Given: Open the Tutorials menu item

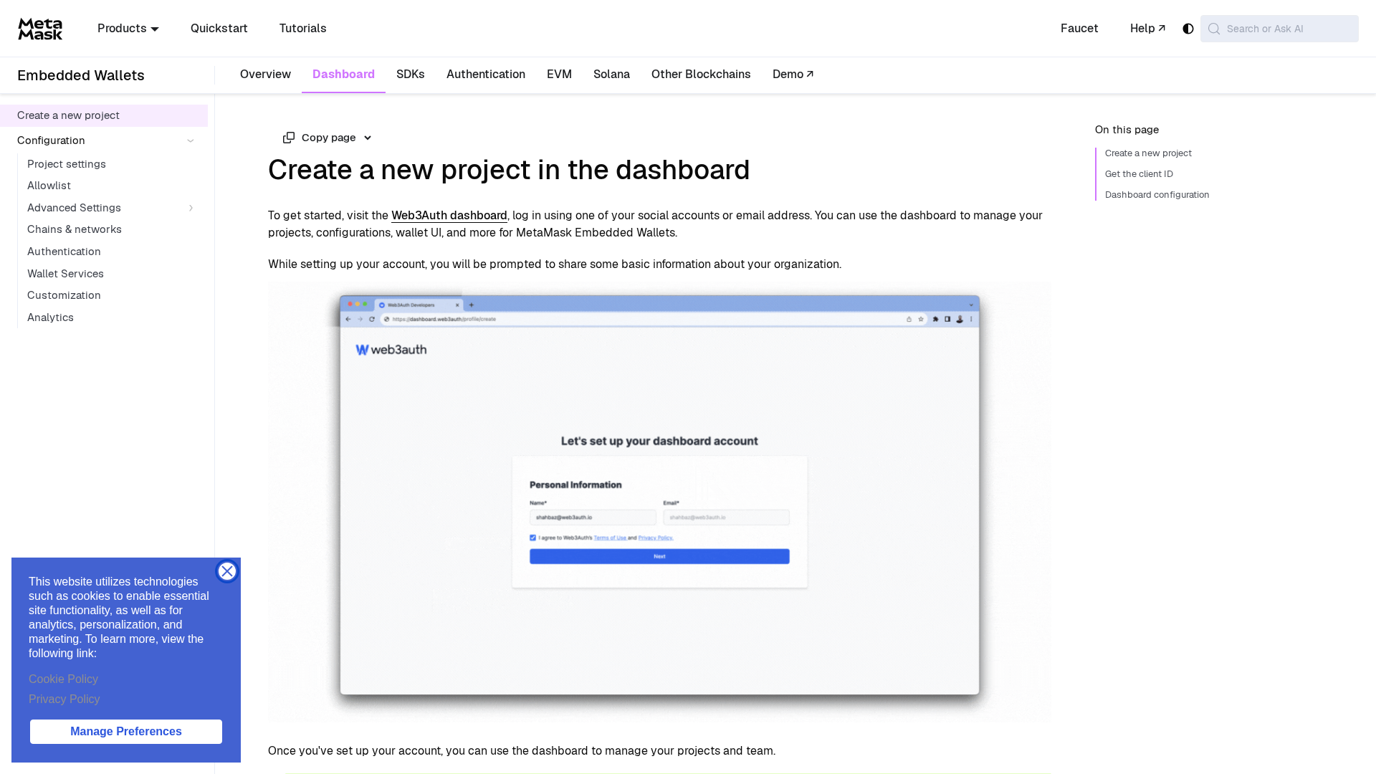Looking at the screenshot, I should 303,29.
